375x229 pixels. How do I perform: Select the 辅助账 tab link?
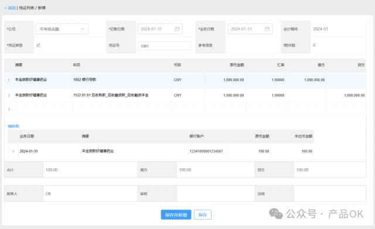pos(13,126)
